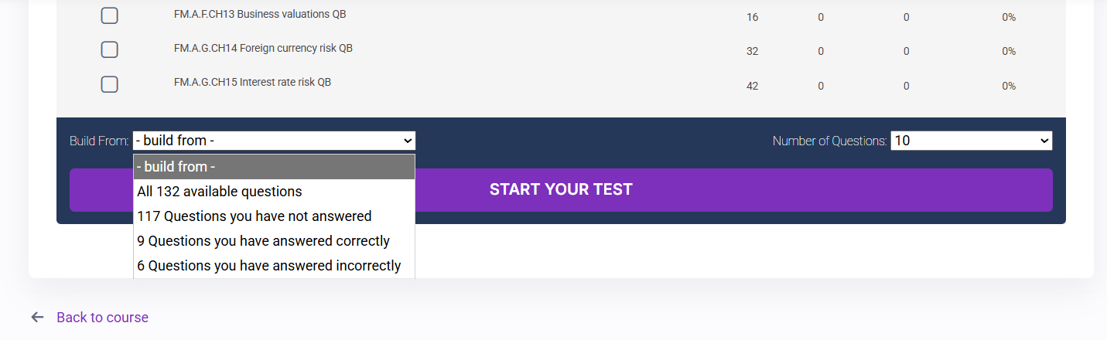Screen dimensions: 1107x340
Task: Enable the Interest rate risk QB checkbox
Action: click(x=110, y=84)
